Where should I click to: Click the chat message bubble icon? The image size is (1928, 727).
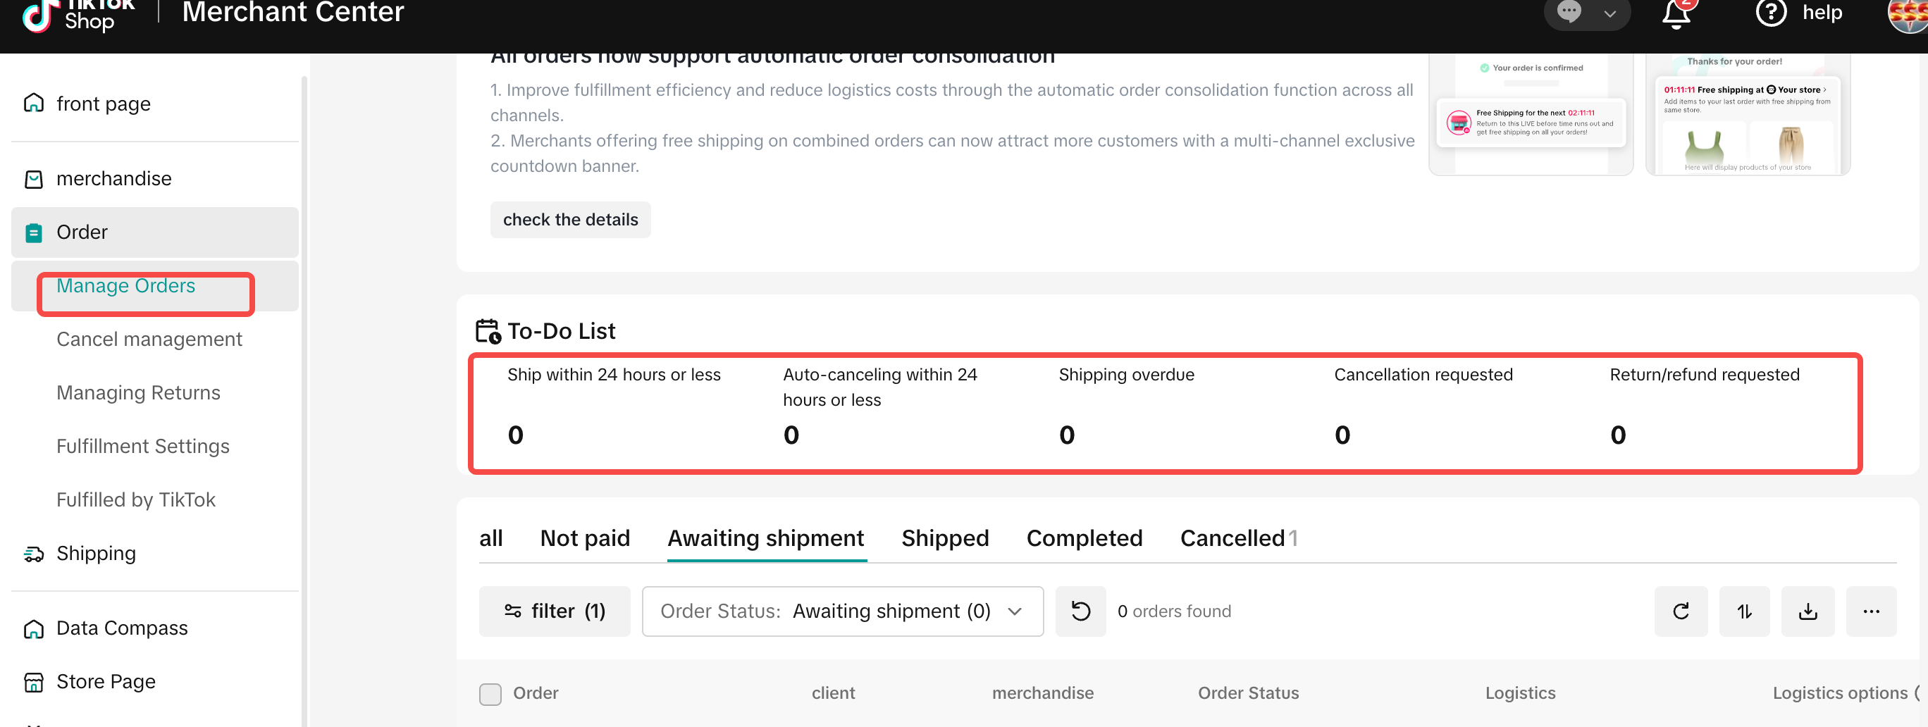point(1569,13)
